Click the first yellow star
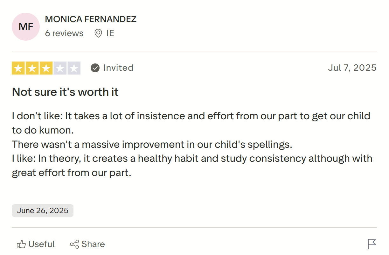This screenshot has height=255, width=389. click(18, 68)
